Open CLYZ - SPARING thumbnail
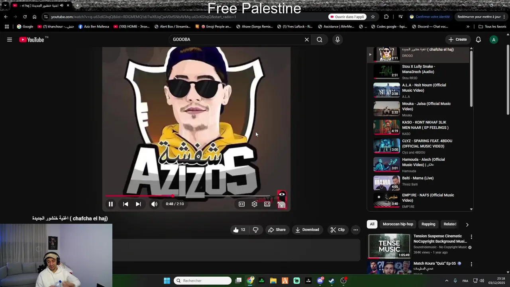The width and height of the screenshot is (510, 287). tap(386, 146)
